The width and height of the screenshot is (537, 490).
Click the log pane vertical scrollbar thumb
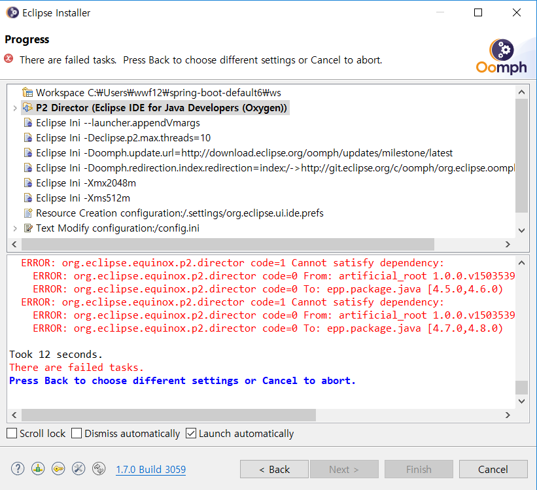(x=521, y=387)
